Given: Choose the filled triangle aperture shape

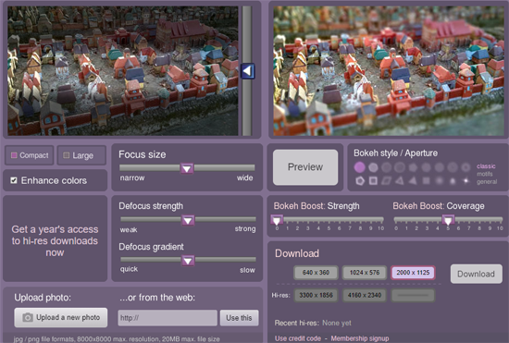Looking at the screenshot, I should pos(413,181).
